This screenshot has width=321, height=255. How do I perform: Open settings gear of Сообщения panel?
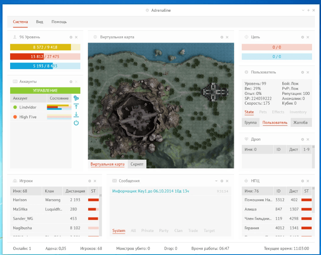[222, 181]
